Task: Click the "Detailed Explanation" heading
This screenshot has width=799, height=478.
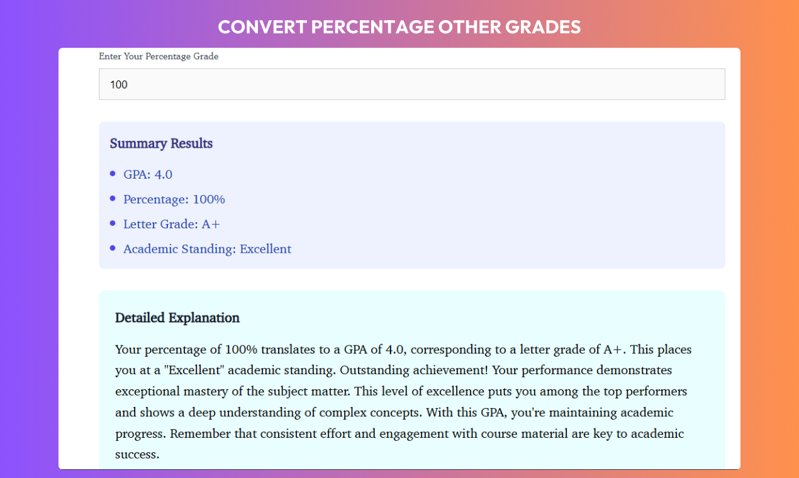Action: (x=177, y=318)
